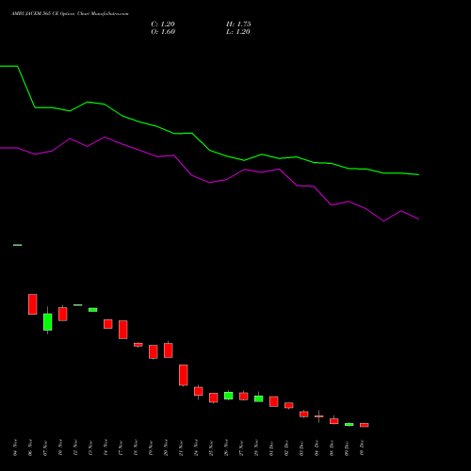Select the red 01 Dec candlestick
This screenshot has width=471, height=471.
(274, 401)
